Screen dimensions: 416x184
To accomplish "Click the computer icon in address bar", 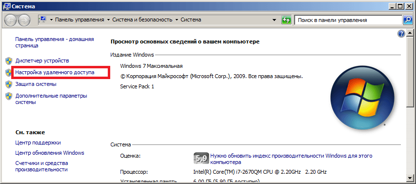I will [43, 20].
